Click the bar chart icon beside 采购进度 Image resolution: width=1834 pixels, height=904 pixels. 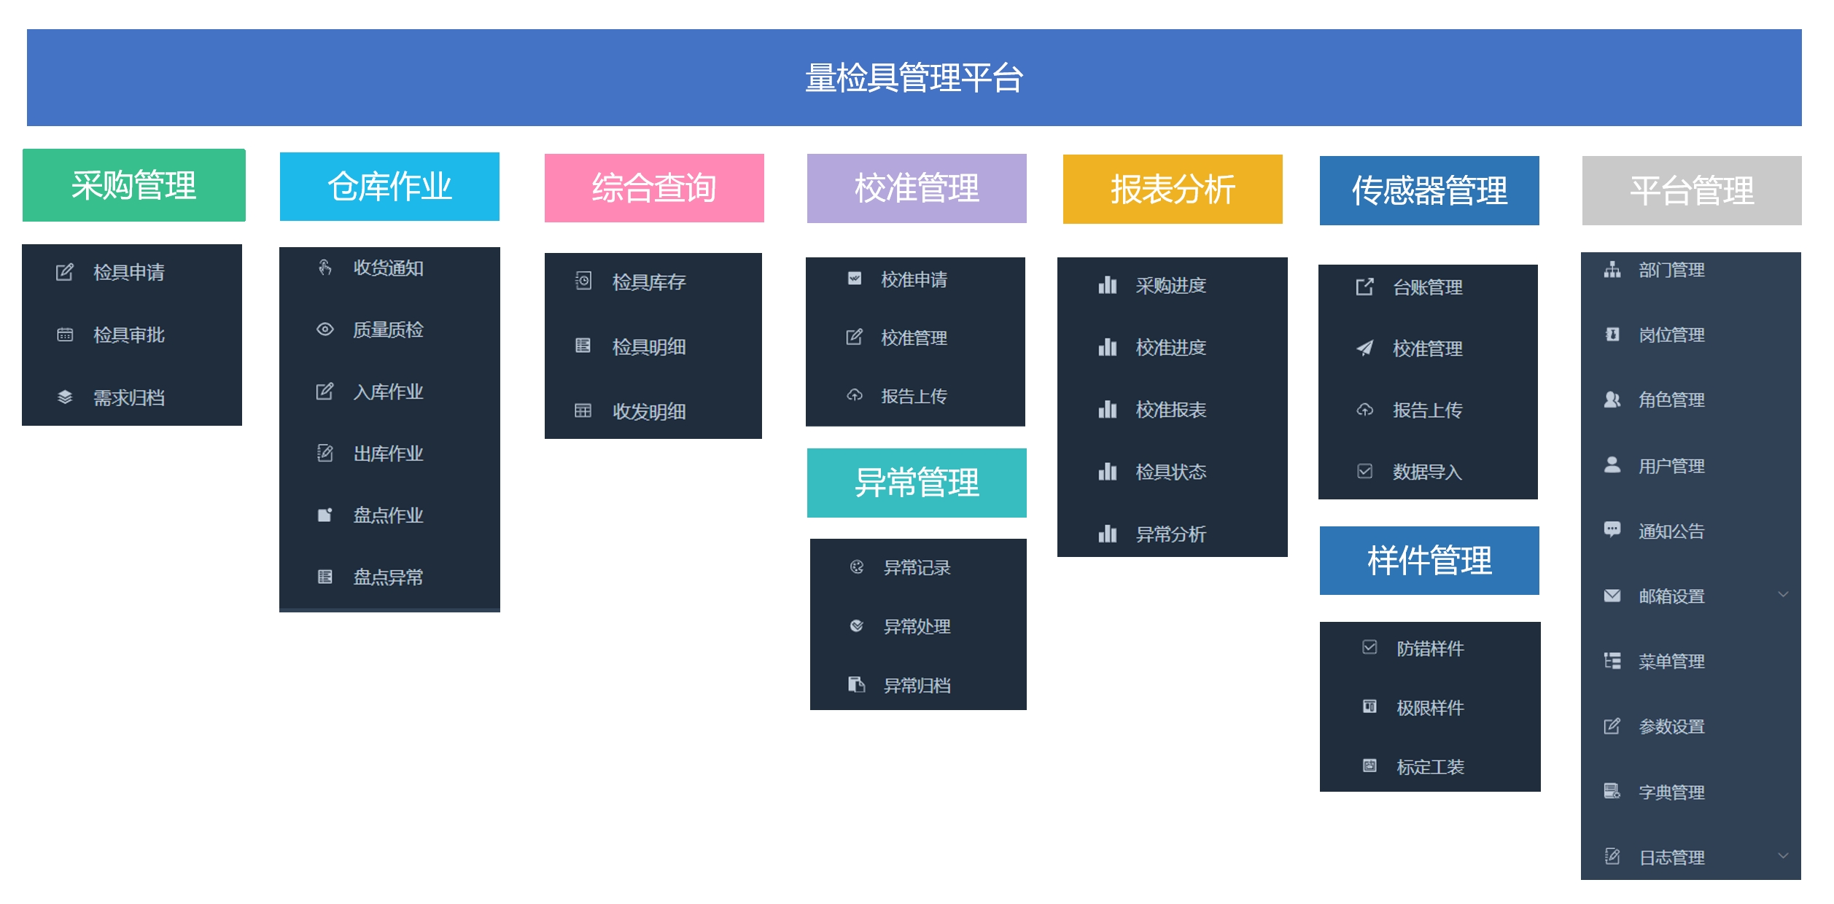pyautogui.click(x=1108, y=285)
